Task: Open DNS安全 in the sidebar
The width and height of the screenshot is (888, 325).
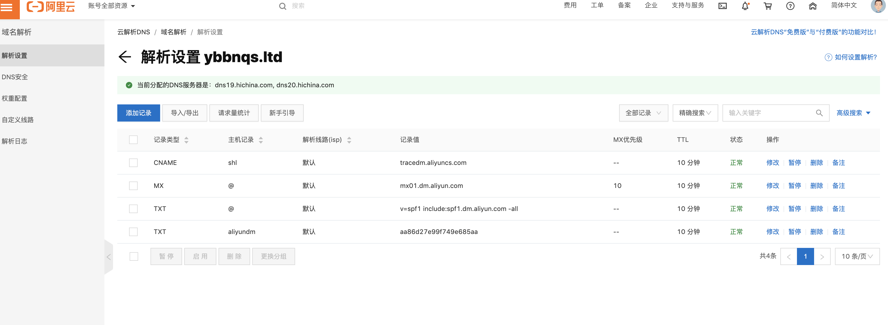Action: (x=15, y=77)
